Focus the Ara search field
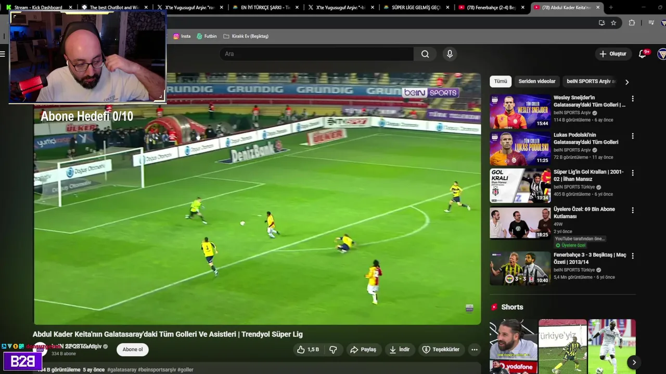The image size is (666, 374). (317, 54)
